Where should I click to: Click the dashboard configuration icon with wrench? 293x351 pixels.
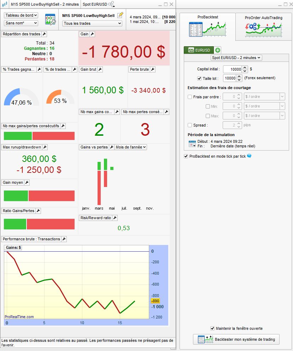[x=50, y=19]
